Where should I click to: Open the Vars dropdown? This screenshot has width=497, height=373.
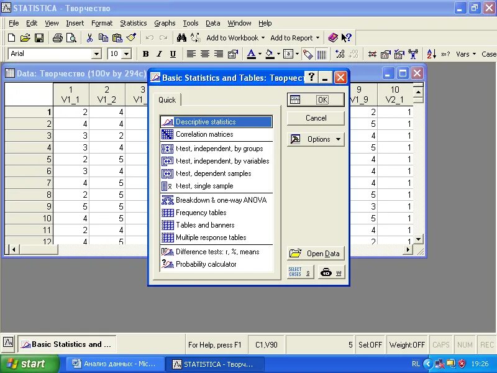[466, 54]
